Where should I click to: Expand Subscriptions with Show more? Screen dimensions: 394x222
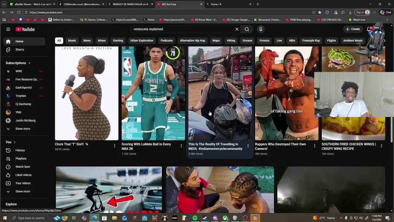tap(25, 129)
